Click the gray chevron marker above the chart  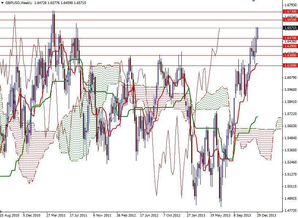(x=253, y=2)
